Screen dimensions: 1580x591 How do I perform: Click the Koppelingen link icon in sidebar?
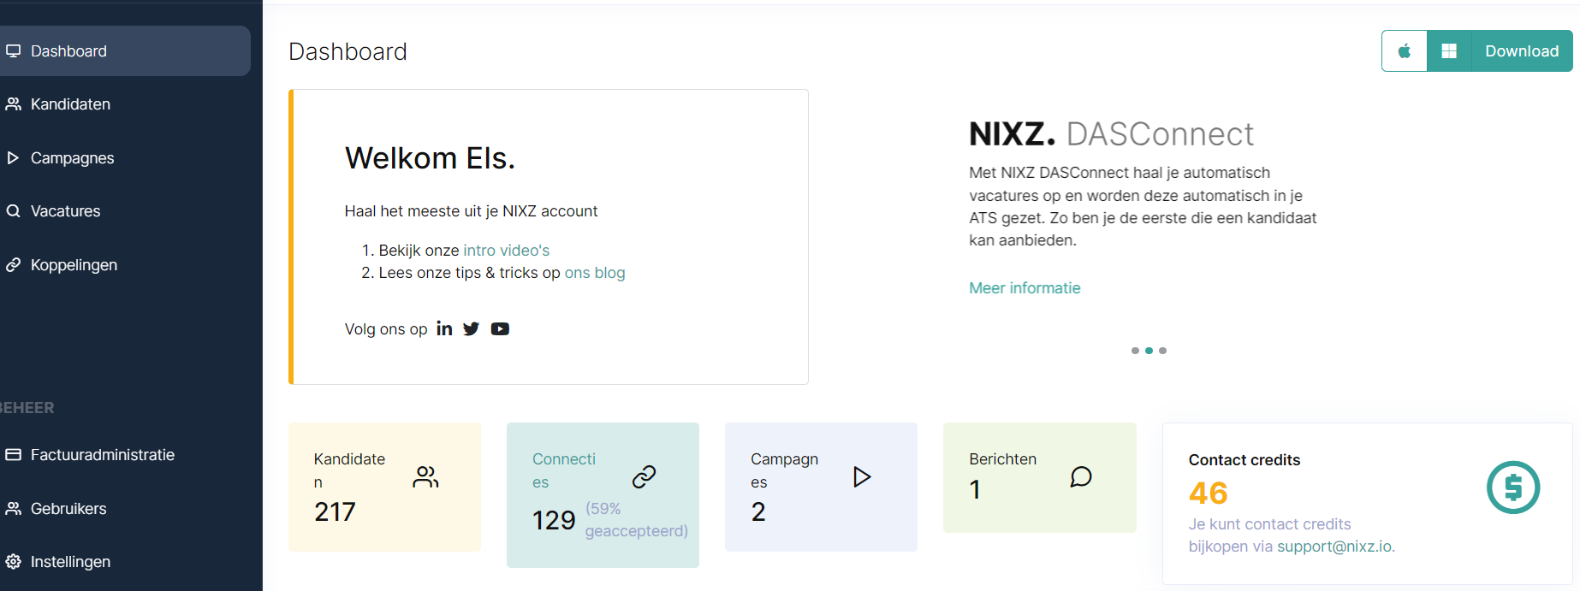tap(13, 265)
